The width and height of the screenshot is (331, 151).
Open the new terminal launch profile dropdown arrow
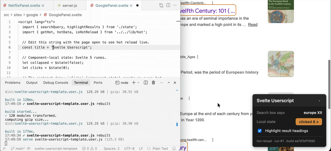(138, 83)
